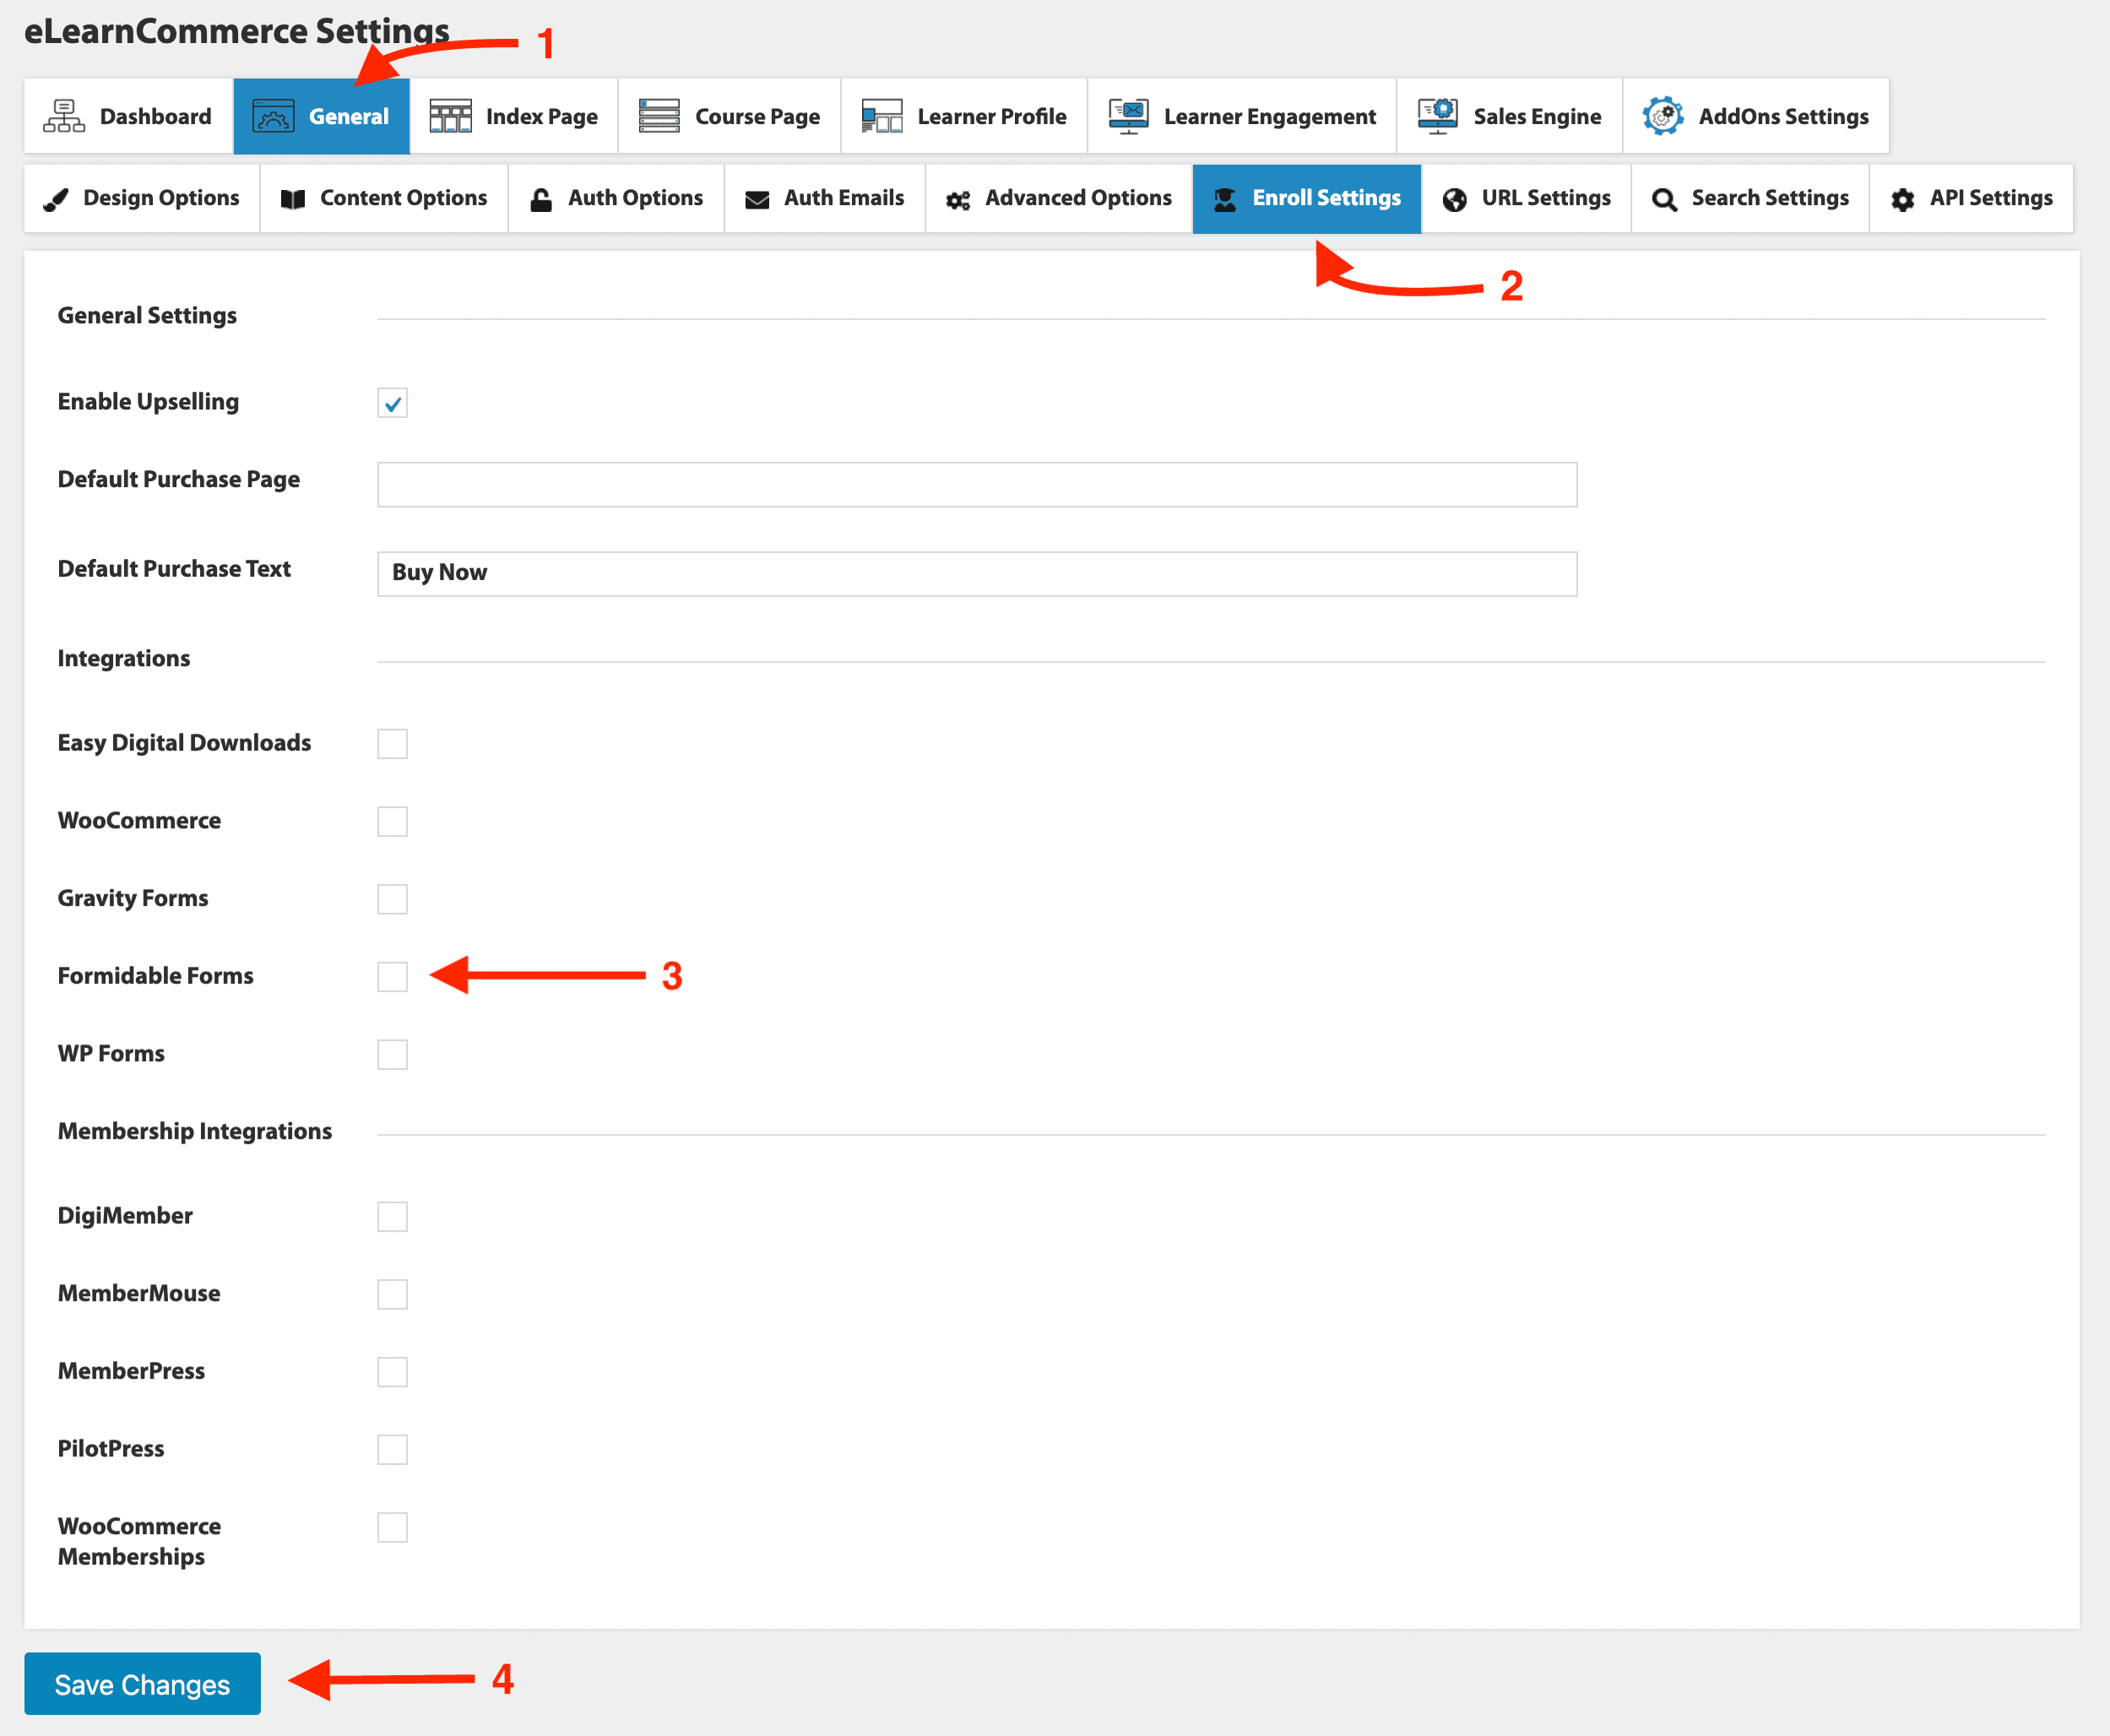Select the General tab
2110x1736 pixels.
click(x=322, y=116)
